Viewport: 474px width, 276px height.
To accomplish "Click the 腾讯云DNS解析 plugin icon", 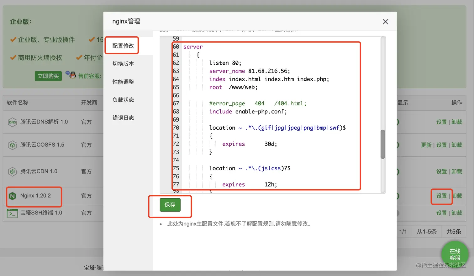I will (x=12, y=122).
